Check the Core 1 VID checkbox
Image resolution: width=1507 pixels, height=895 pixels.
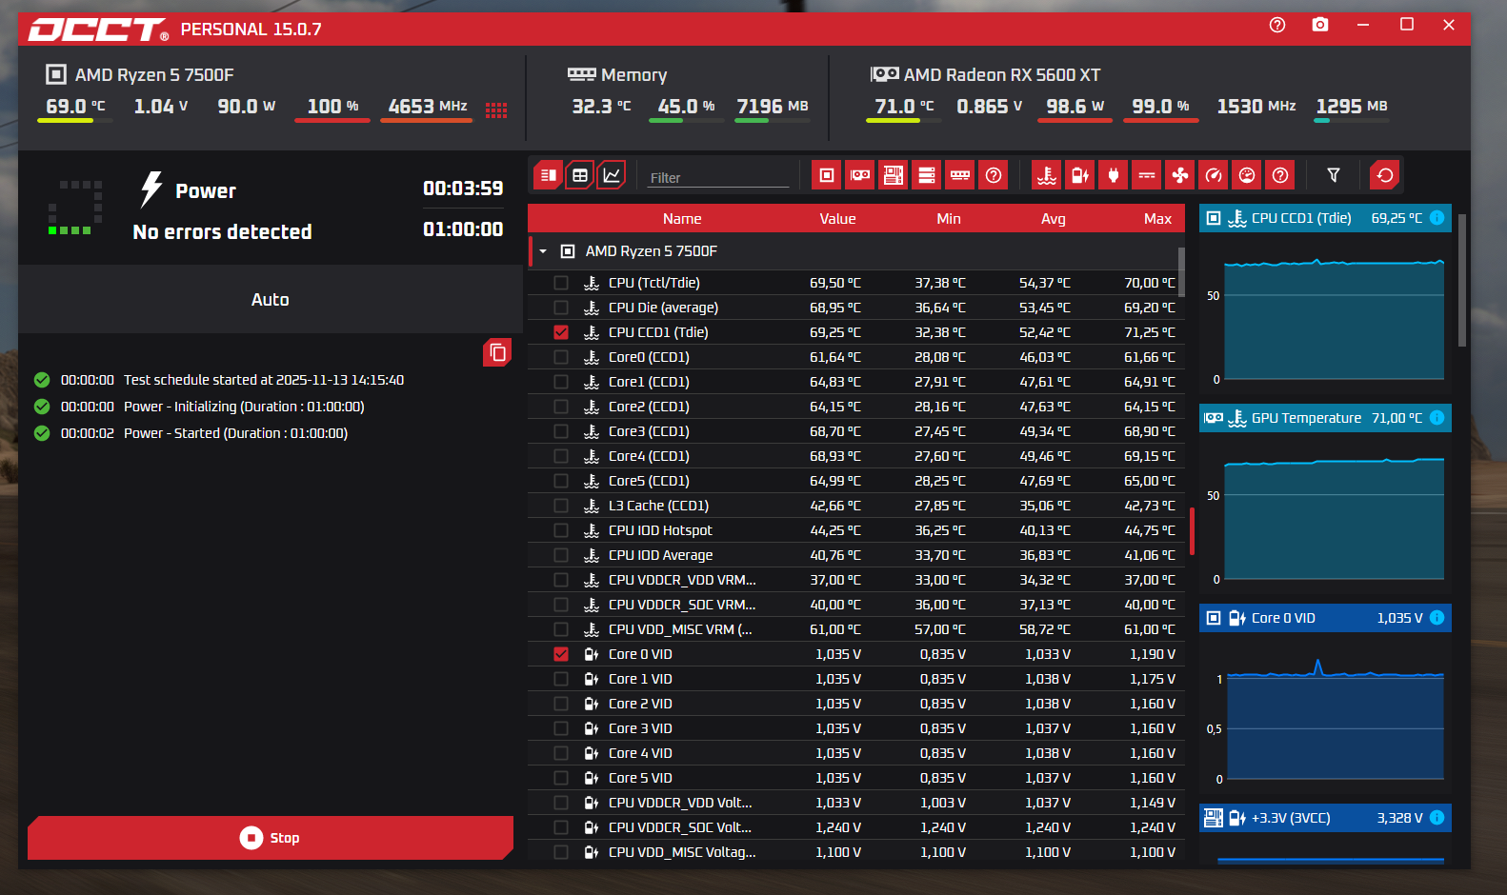tap(561, 679)
